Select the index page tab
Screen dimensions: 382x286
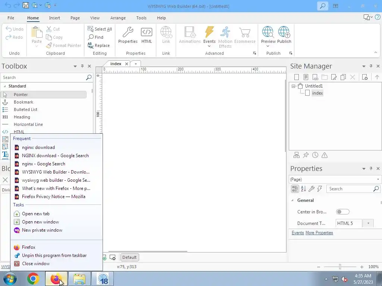pos(116,64)
